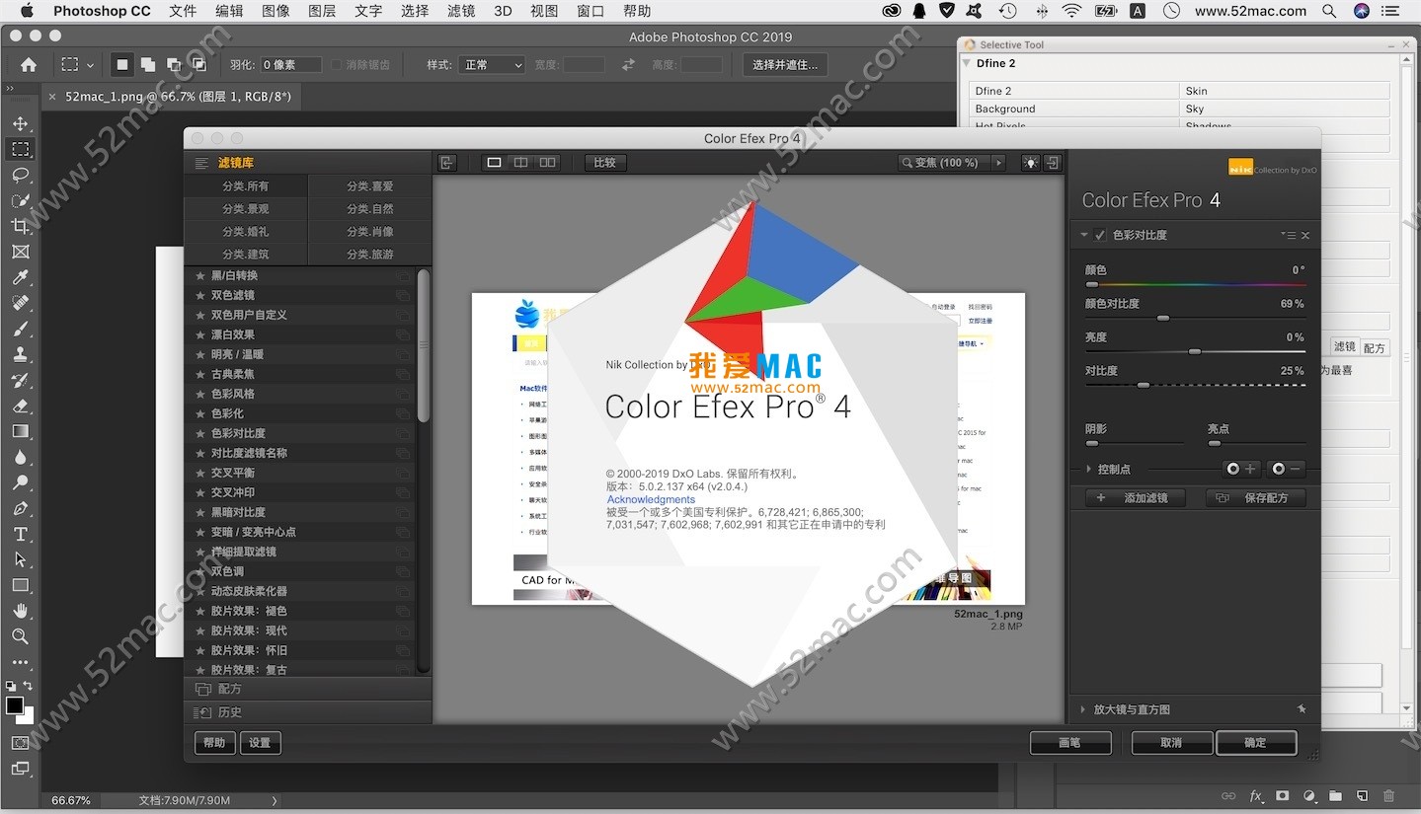The image size is (1421, 814).
Task: Select the 分类.肖像 category tab
Action: (370, 232)
